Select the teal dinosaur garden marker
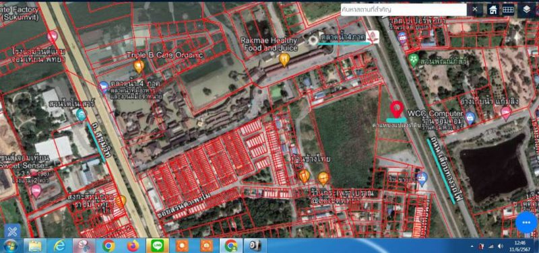 pos(81,114)
